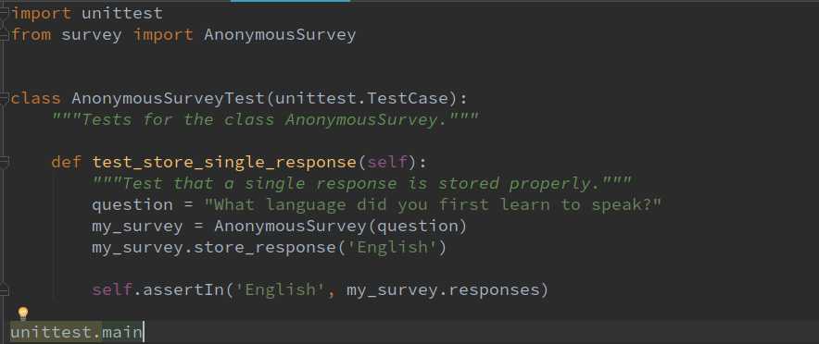
Task: Place cursor on the unittest.main line
Action: (76, 332)
